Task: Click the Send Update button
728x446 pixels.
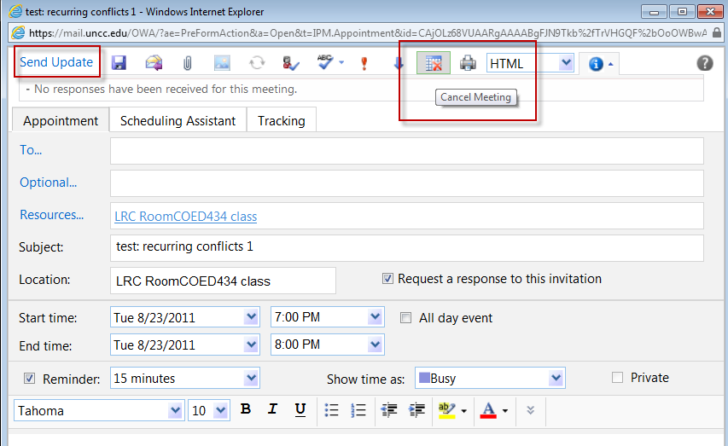Action: [x=56, y=62]
